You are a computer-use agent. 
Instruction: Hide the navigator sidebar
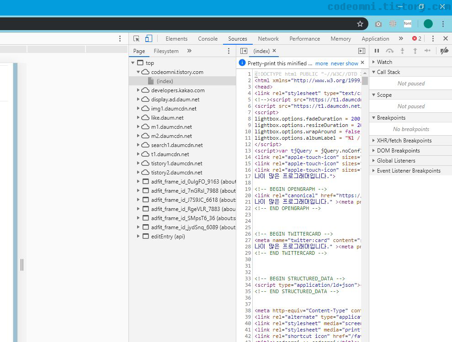click(x=244, y=51)
